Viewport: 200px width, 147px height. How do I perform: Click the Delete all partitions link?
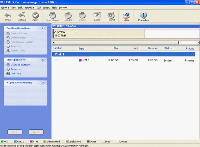pos(21,65)
